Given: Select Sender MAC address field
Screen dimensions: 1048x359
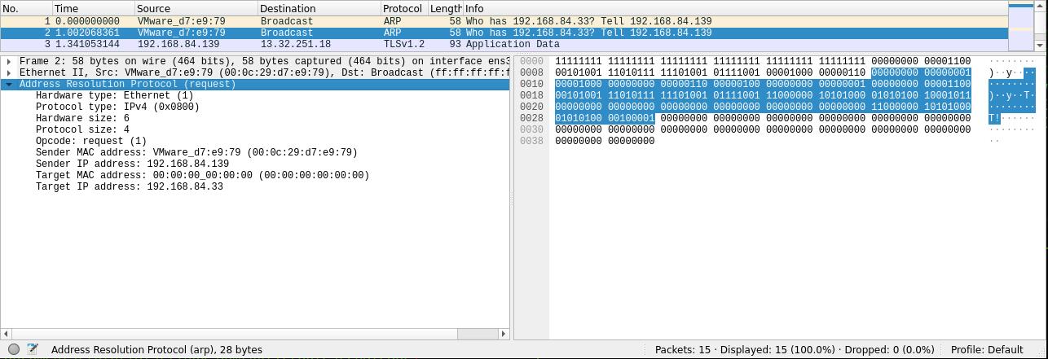Looking at the screenshot, I should tap(196, 152).
